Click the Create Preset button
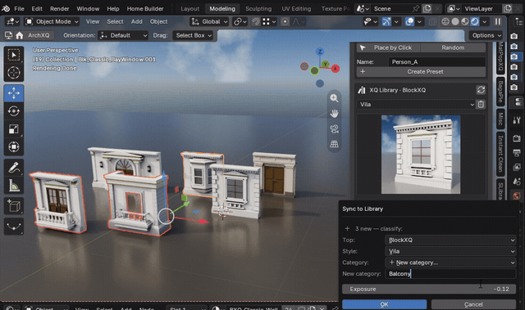 point(421,72)
